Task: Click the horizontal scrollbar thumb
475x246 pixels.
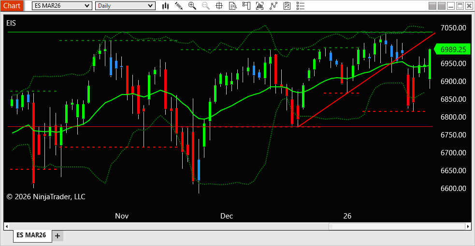Action: pos(397,226)
